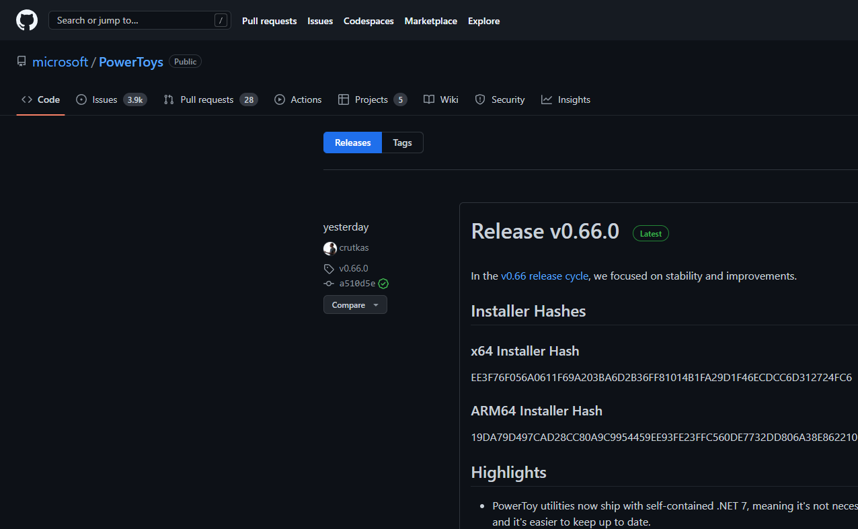Click the green verified check icon
Image resolution: width=858 pixels, height=529 pixels.
(383, 284)
